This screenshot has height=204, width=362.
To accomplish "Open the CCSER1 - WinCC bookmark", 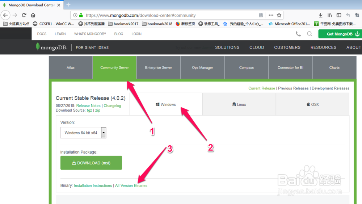I will 54,24.
